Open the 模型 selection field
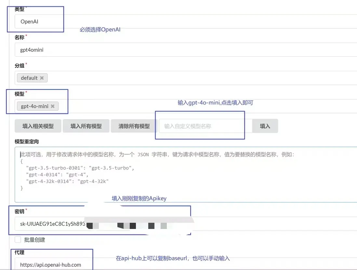 pyautogui.click(x=186, y=106)
